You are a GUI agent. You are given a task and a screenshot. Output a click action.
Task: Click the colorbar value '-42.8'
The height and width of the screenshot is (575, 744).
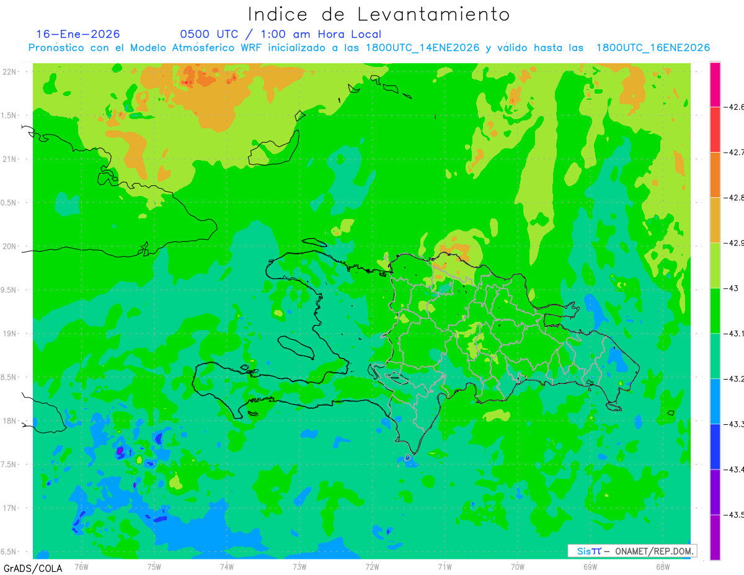pyautogui.click(x=734, y=197)
